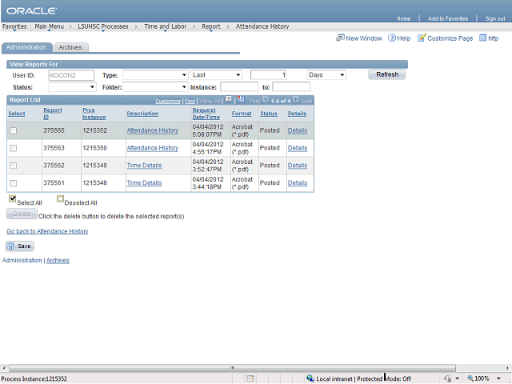Screen dimensions: 512x384
Task: Click the Oracle logo
Action: [32, 10]
